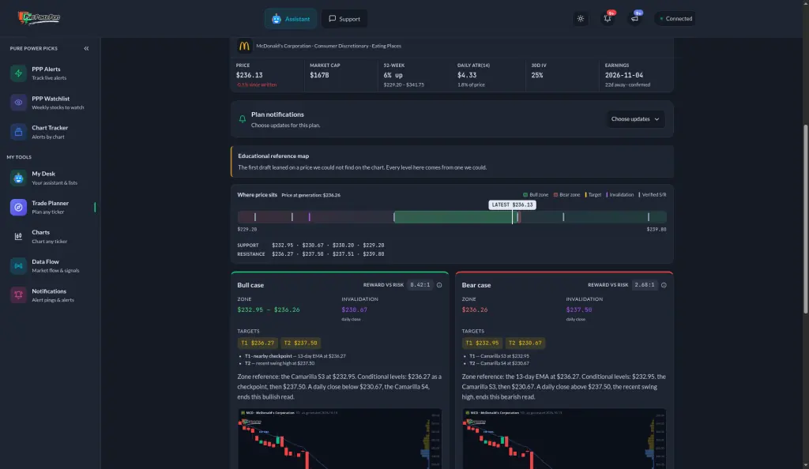Open alerts bell in top bar
This screenshot has width=809, height=469.
point(608,18)
